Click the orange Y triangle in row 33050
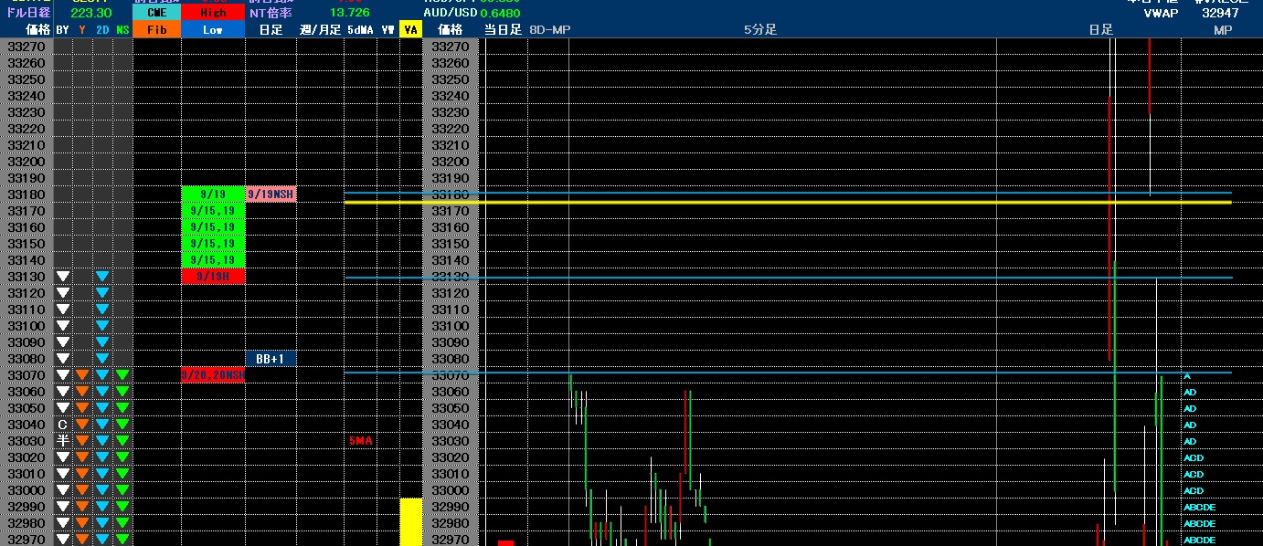 (x=82, y=408)
